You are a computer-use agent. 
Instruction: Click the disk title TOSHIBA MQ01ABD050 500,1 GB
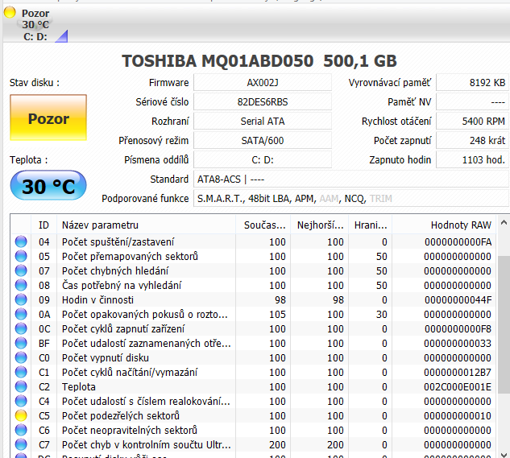tap(259, 61)
